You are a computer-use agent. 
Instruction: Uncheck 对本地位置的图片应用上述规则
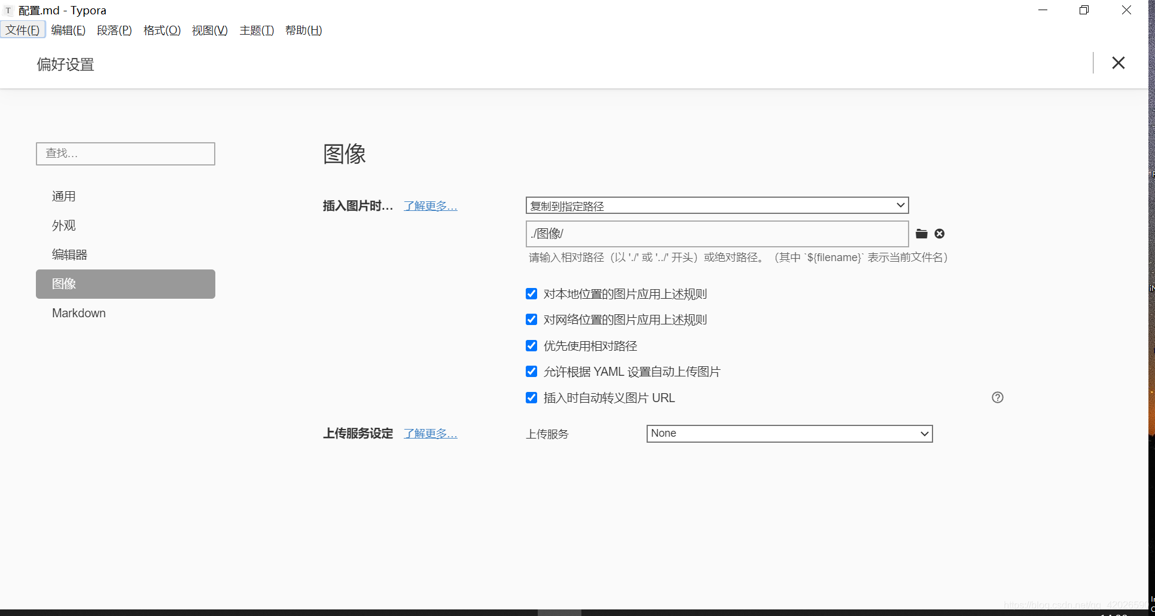[x=531, y=293]
